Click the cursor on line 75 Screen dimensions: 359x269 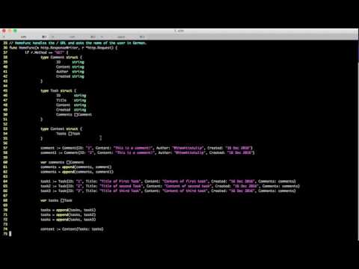point(10,234)
